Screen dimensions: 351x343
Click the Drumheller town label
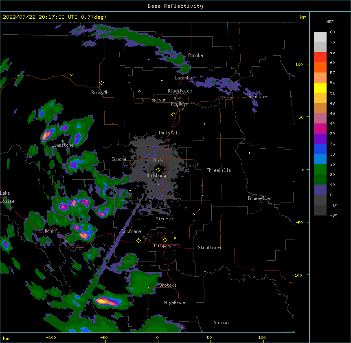click(x=260, y=198)
